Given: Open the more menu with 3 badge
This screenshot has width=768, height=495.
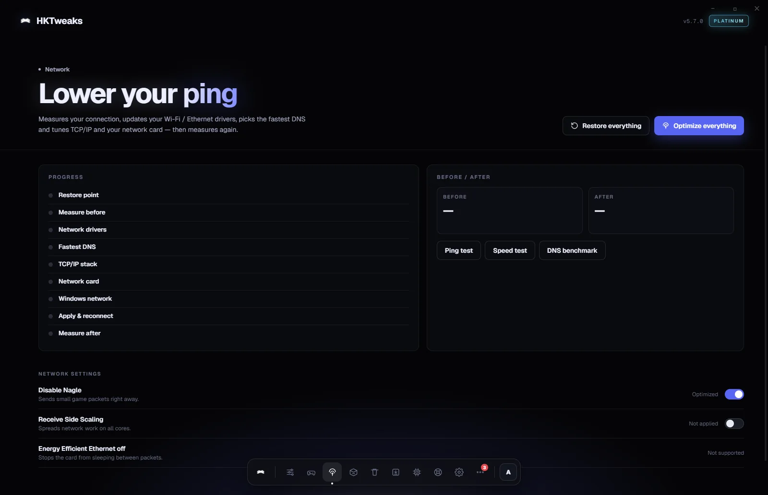Looking at the screenshot, I should point(480,472).
